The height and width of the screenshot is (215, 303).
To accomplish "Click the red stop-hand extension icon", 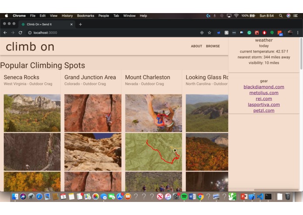I will click(264, 33).
